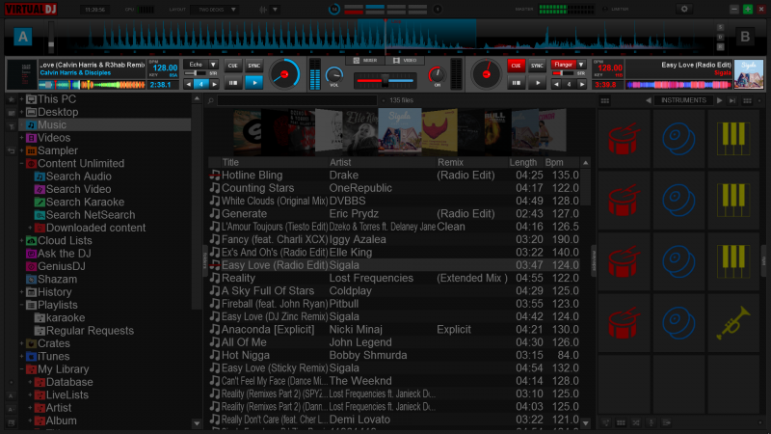Switch to the VIDEO panel tab
The width and height of the screenshot is (771, 434).
point(405,61)
